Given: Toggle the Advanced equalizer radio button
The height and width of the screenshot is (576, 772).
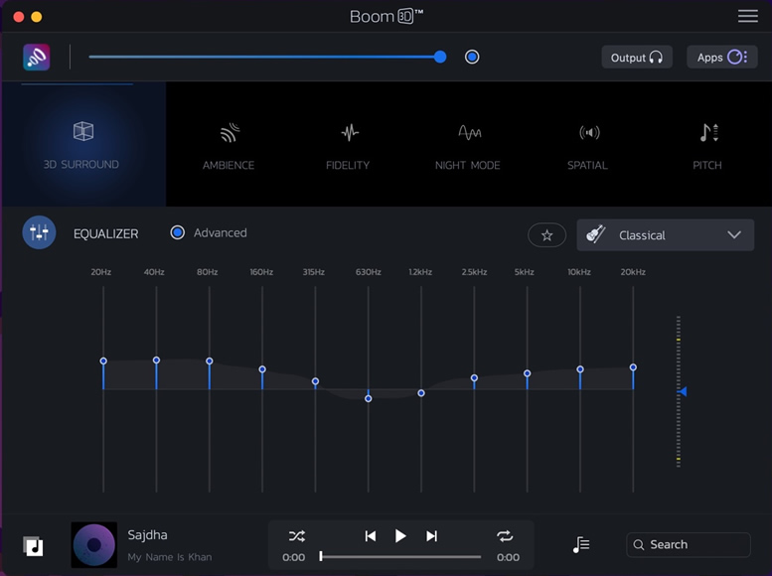Looking at the screenshot, I should point(177,232).
